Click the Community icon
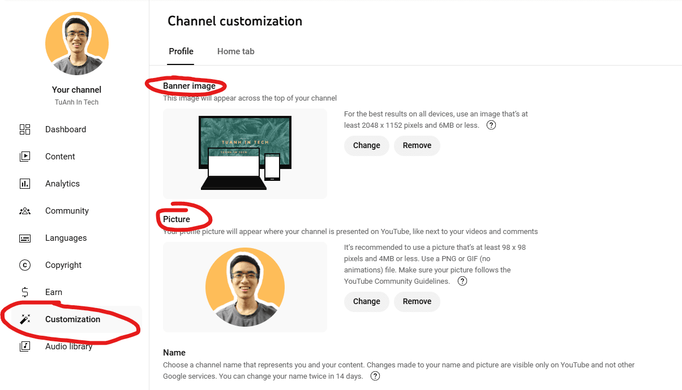Viewport: 682px width, 390px height. tap(25, 210)
